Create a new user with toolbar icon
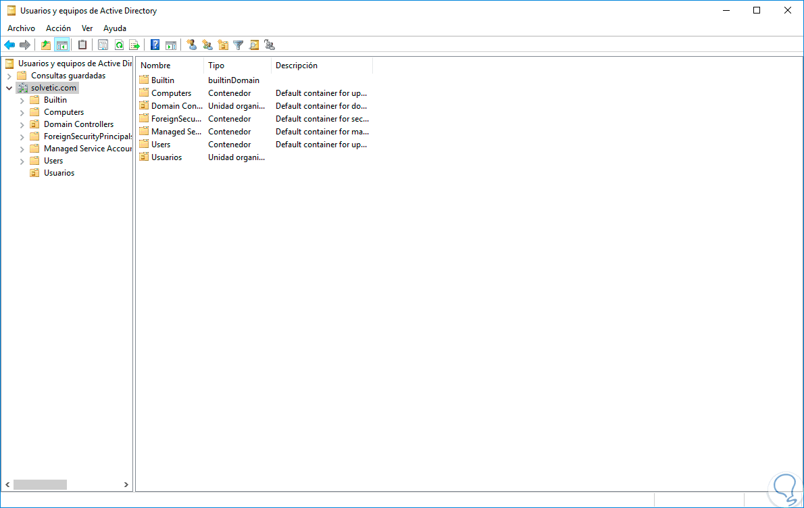 point(192,45)
